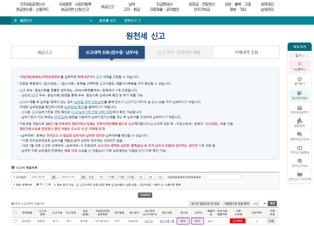Focus the 사업자등록번호/주민등록번호 input field
The image size is (314, 226).
pos(223,177)
